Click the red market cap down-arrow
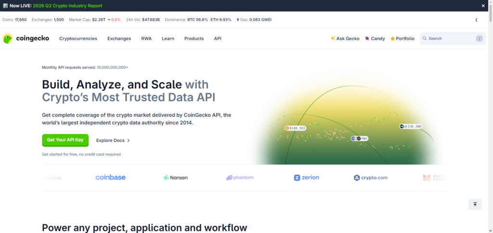 pyautogui.click(x=109, y=20)
